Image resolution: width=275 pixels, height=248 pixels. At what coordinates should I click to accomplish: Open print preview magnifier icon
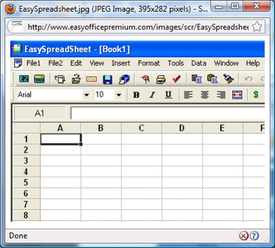point(145,79)
